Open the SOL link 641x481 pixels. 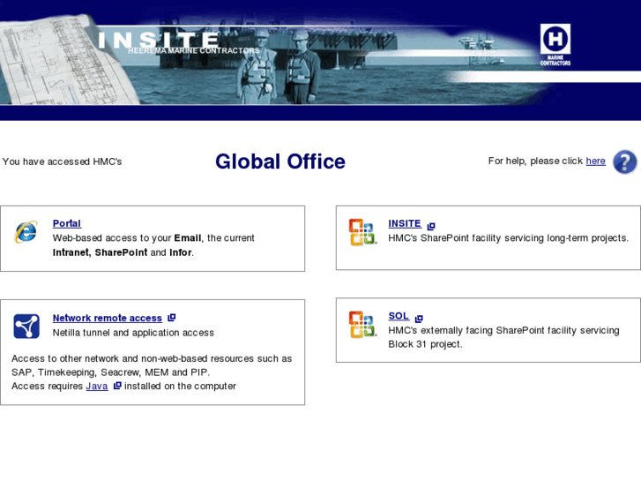[x=399, y=316]
